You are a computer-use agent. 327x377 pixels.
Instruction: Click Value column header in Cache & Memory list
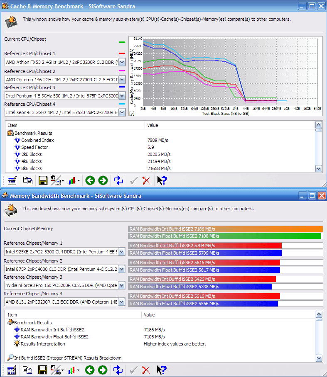[x=229, y=125]
